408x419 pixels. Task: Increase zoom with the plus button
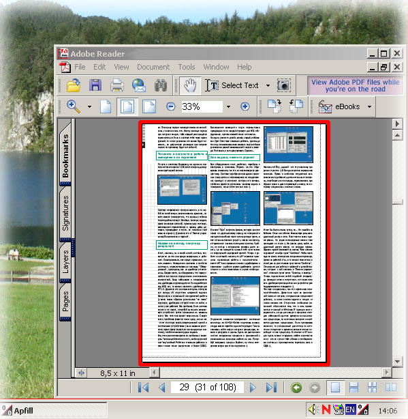click(x=245, y=106)
